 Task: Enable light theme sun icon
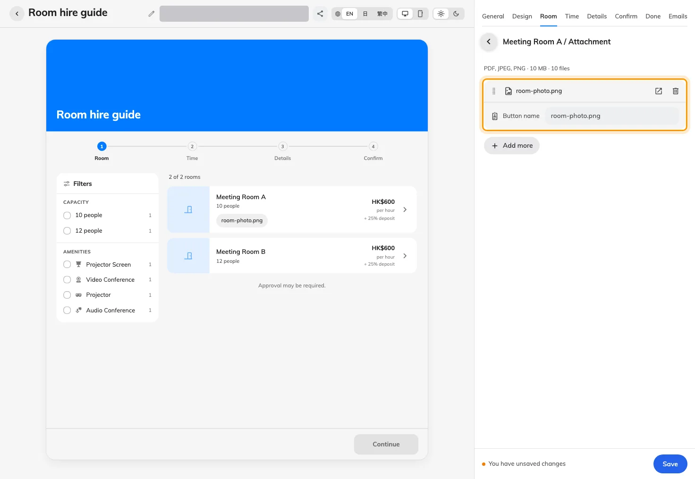click(441, 14)
